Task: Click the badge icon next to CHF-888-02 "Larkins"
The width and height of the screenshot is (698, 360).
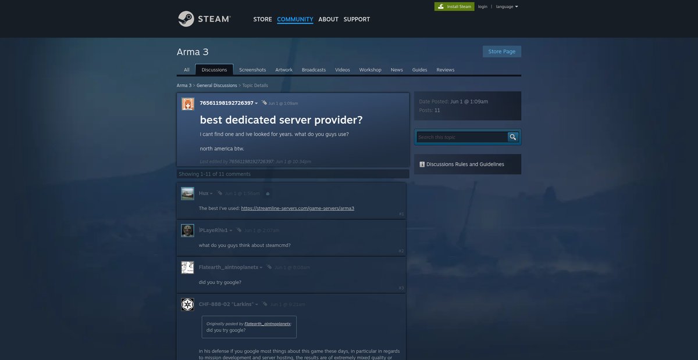Action: tap(265, 304)
